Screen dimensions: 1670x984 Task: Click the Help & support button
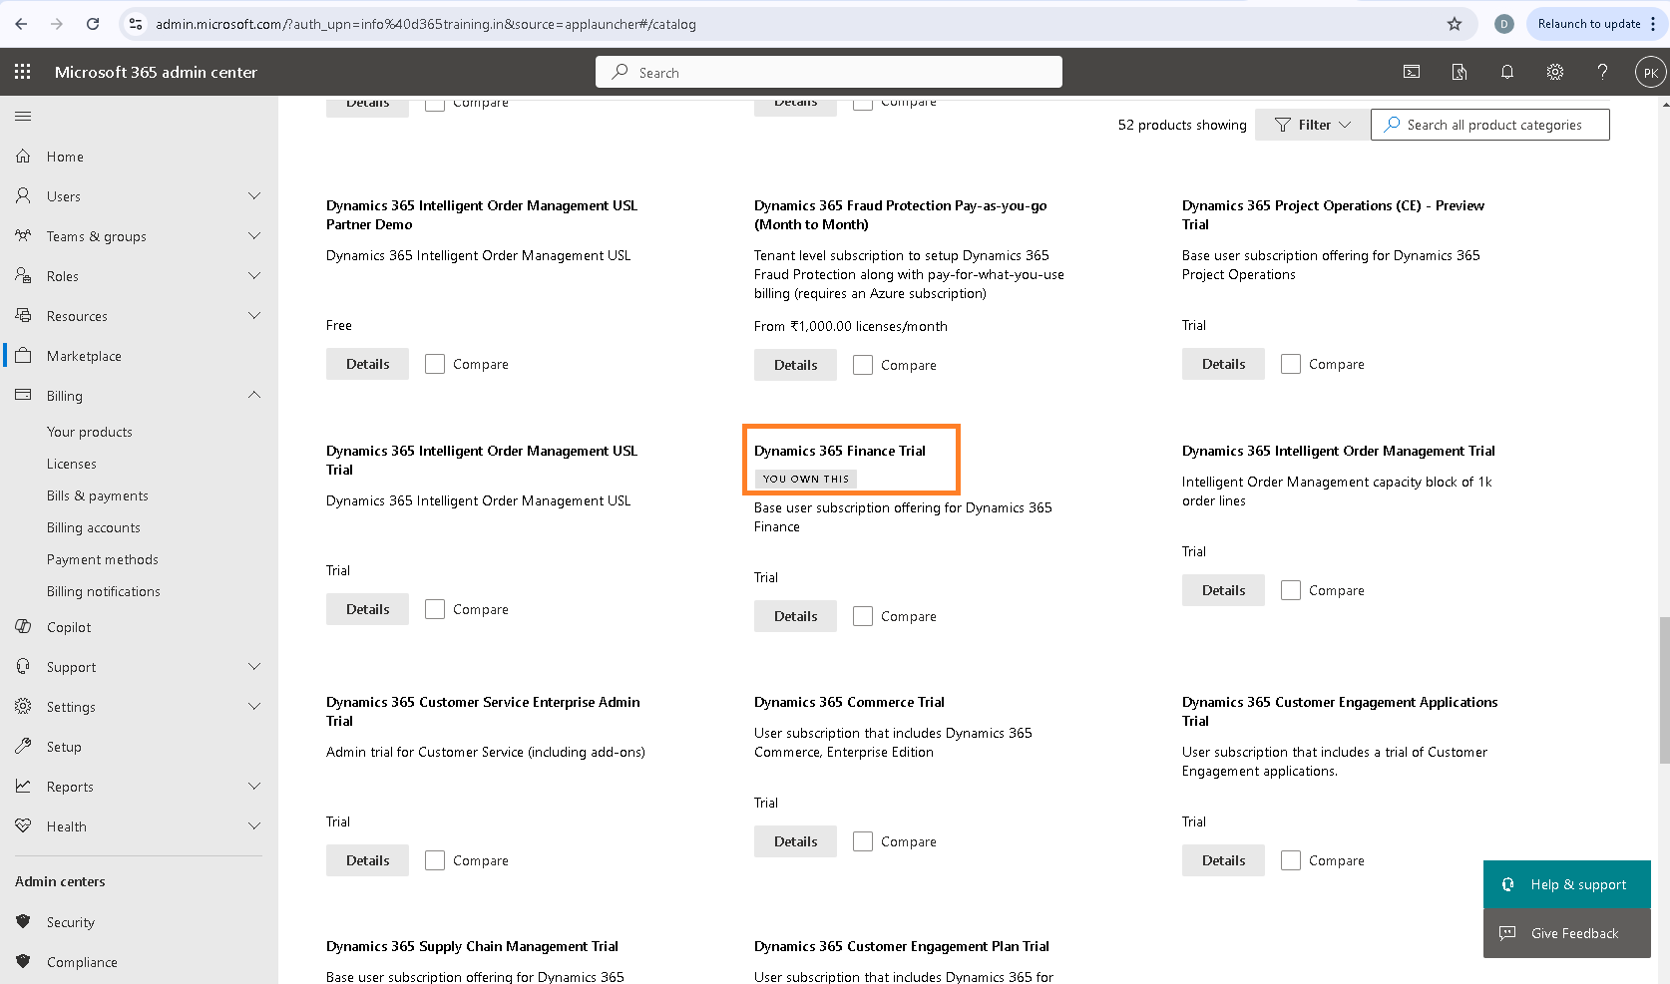click(x=1566, y=884)
